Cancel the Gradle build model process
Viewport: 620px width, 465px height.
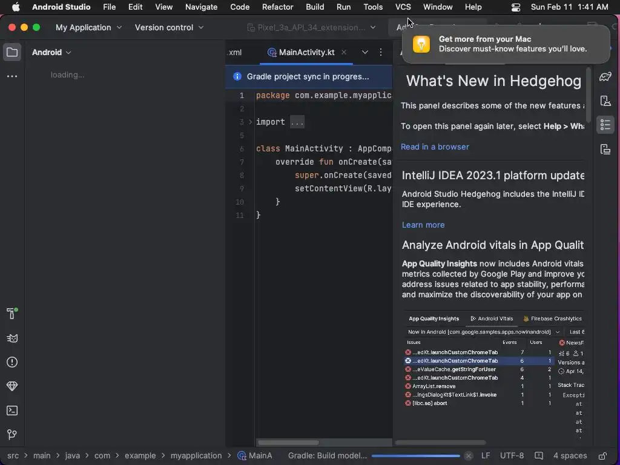coord(468,455)
